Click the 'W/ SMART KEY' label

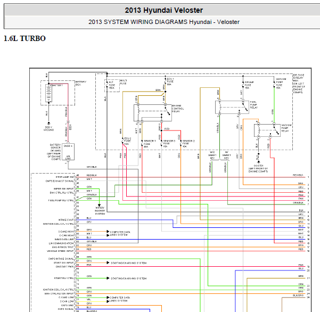226,155
